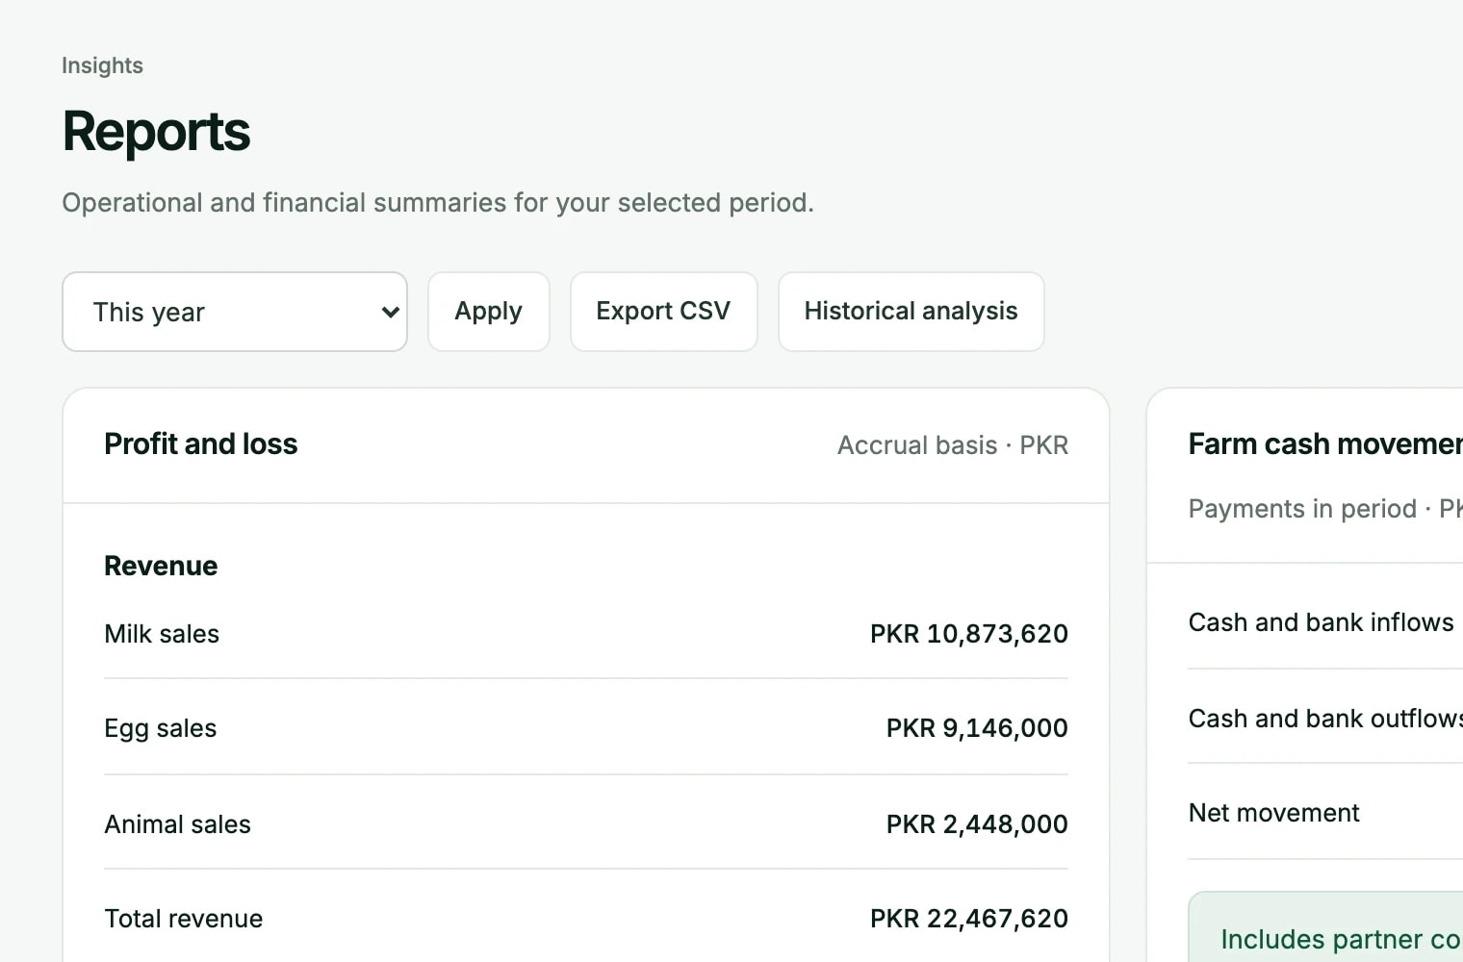Click the PKR 22,467,620 total revenue amount
Image resolution: width=1463 pixels, height=962 pixels.
tap(969, 919)
